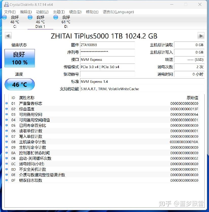This screenshot has height=212, width=209.
Task: Click the previous disk arrow button
Action: point(8,36)
